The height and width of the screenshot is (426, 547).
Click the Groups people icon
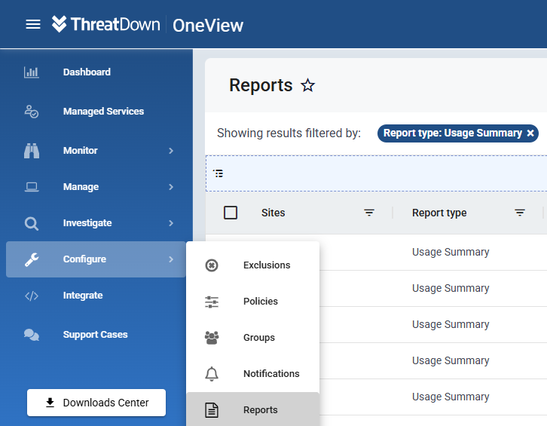[212, 338]
